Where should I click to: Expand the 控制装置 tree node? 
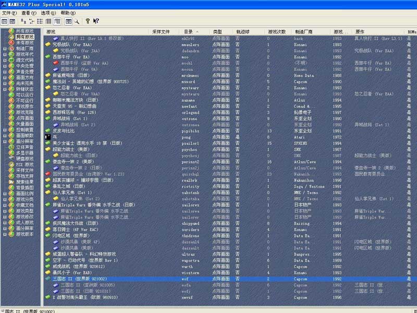coord(5,130)
